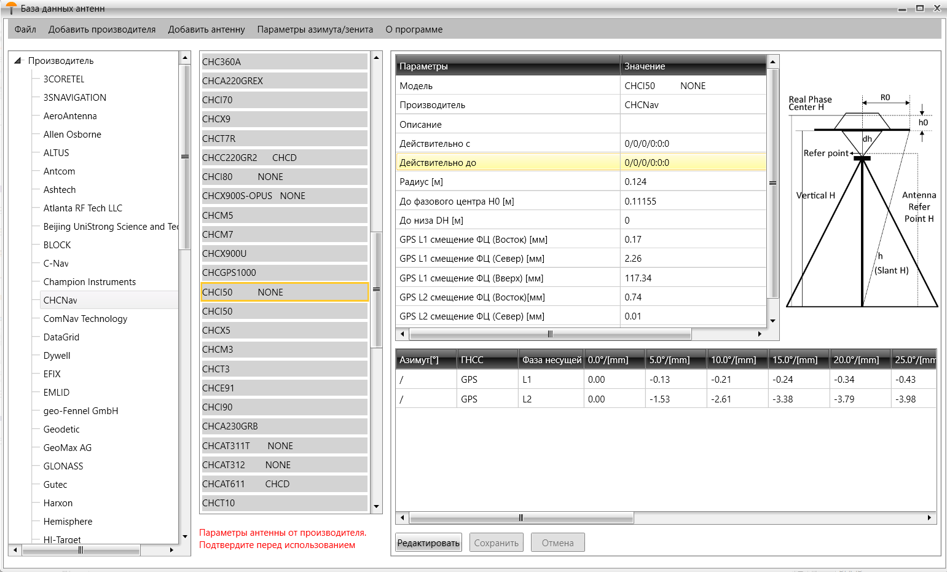The width and height of the screenshot is (947, 572).
Task: Click the 0.11155 H0 value cell
Action: pyautogui.click(x=693, y=201)
